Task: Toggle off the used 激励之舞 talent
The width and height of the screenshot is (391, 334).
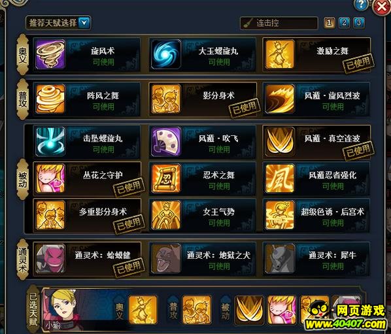Action: tap(316, 55)
